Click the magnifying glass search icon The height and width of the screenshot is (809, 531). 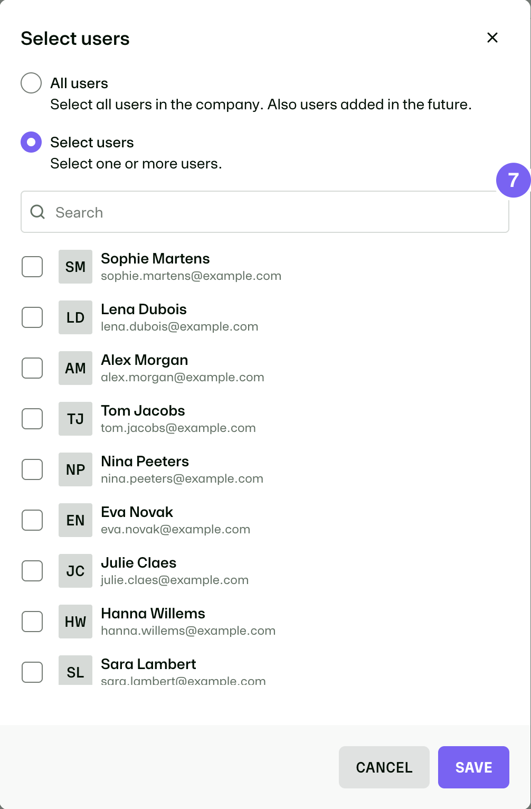tap(37, 212)
